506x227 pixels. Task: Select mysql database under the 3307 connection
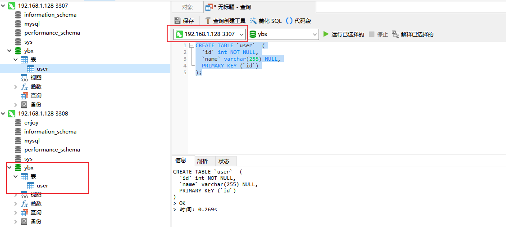32,23
